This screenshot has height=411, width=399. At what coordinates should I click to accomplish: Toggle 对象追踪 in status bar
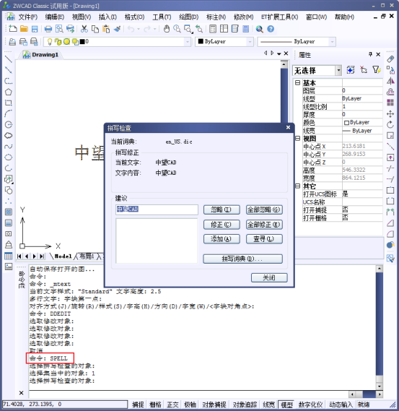(x=245, y=404)
